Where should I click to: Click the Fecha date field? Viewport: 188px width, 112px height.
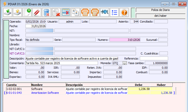tap(35, 26)
